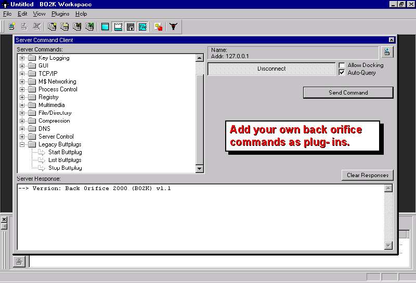Click up arrow of Server Response scrollbar
Viewport: 416px width, 283px height.
pos(388,188)
